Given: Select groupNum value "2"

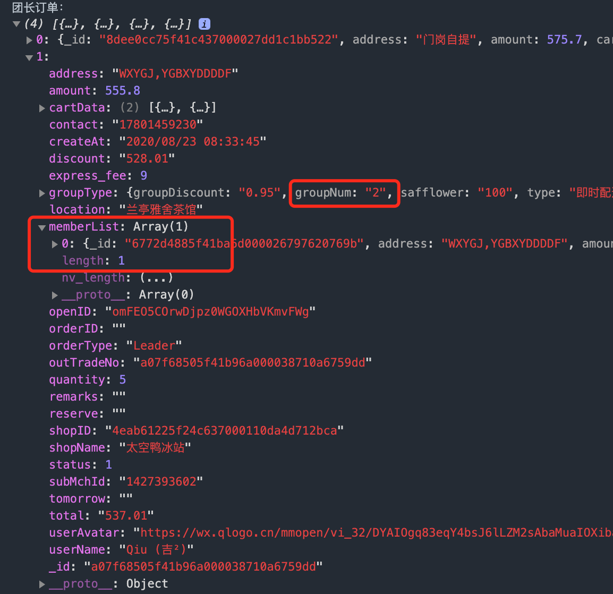Looking at the screenshot, I should (376, 193).
